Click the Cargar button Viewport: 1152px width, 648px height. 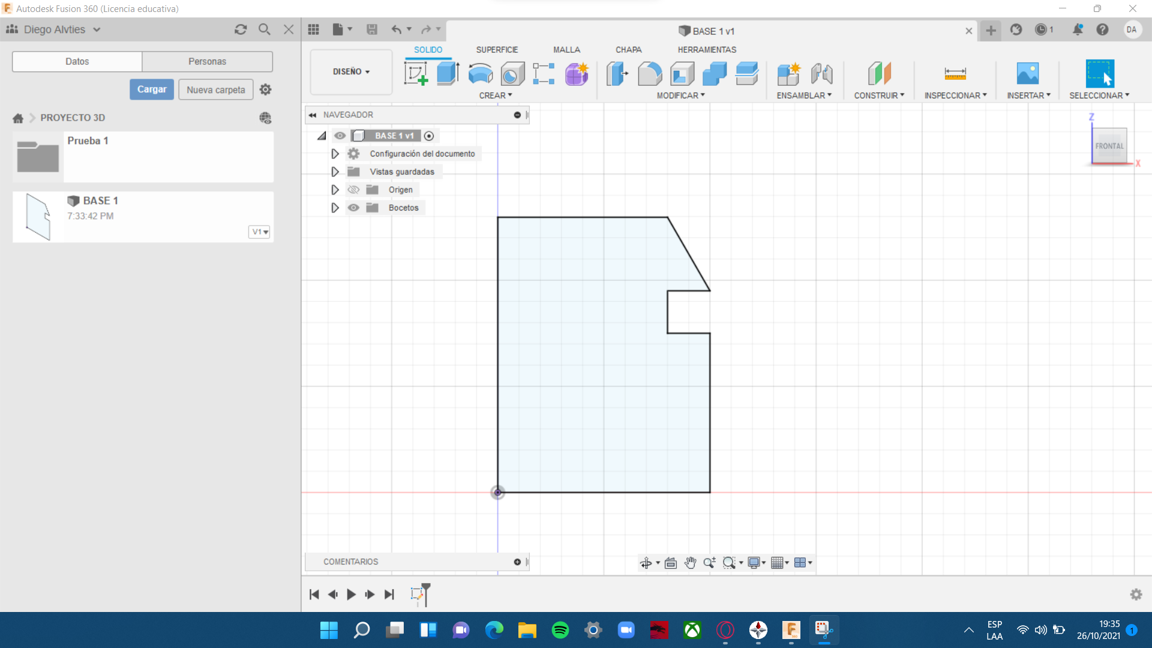click(152, 89)
